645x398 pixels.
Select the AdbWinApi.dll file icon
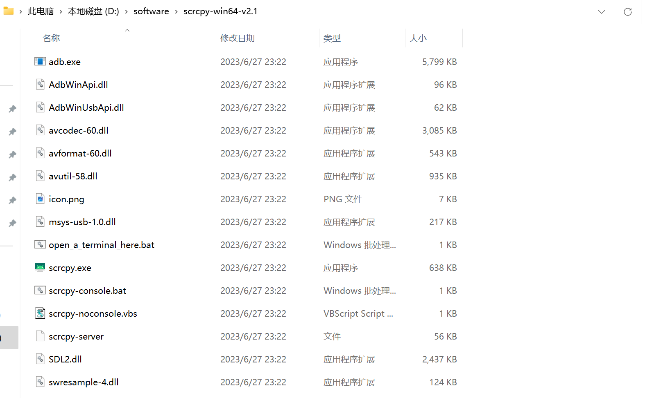tap(40, 85)
